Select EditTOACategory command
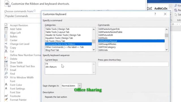This screenshot has height=102, width=181. pyautogui.click(x=131, y=47)
